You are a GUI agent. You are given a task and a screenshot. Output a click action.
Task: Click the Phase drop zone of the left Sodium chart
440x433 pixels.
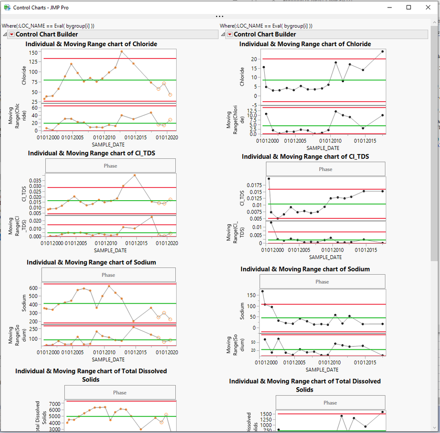coord(109,275)
